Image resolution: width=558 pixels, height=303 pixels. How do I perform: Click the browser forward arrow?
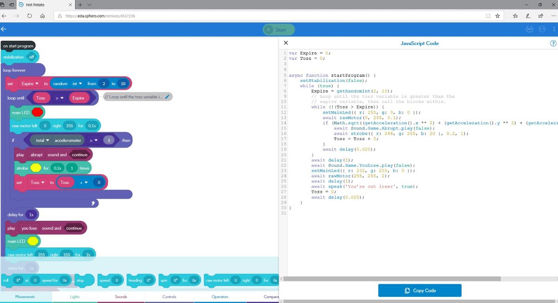(17, 16)
